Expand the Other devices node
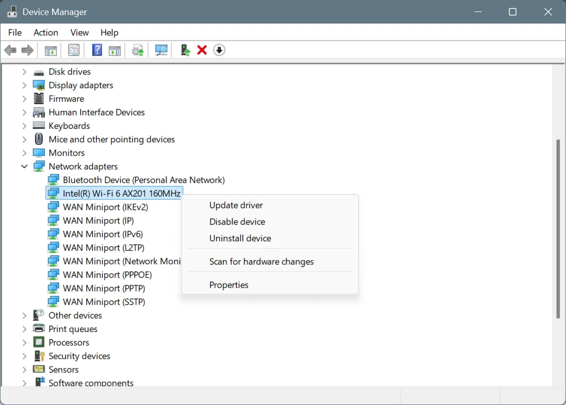 click(24, 316)
